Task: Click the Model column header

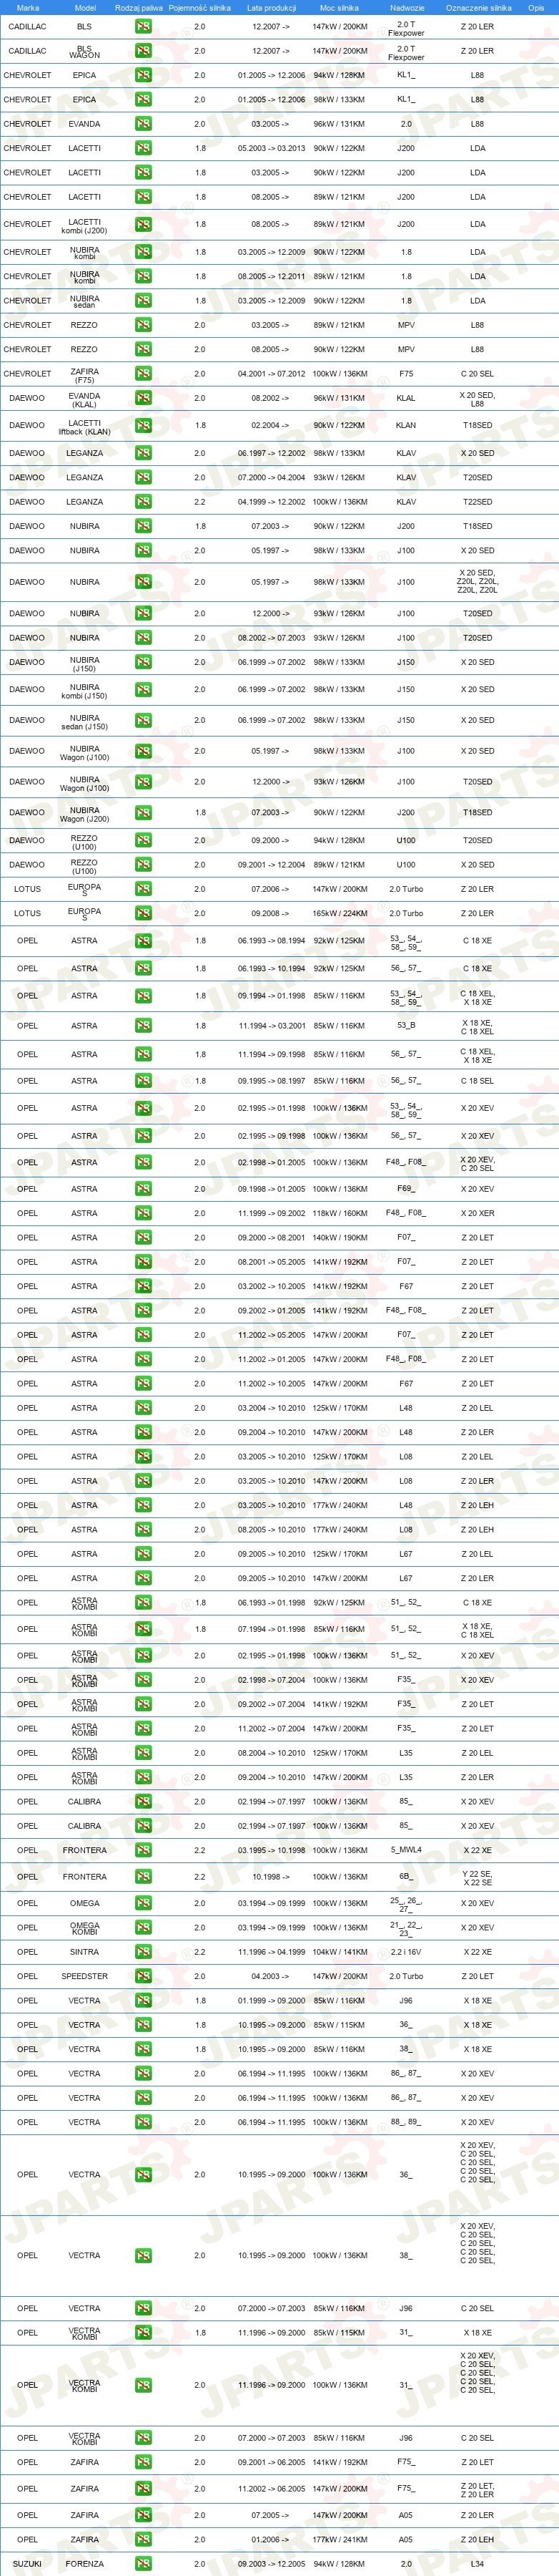Action: [x=85, y=8]
